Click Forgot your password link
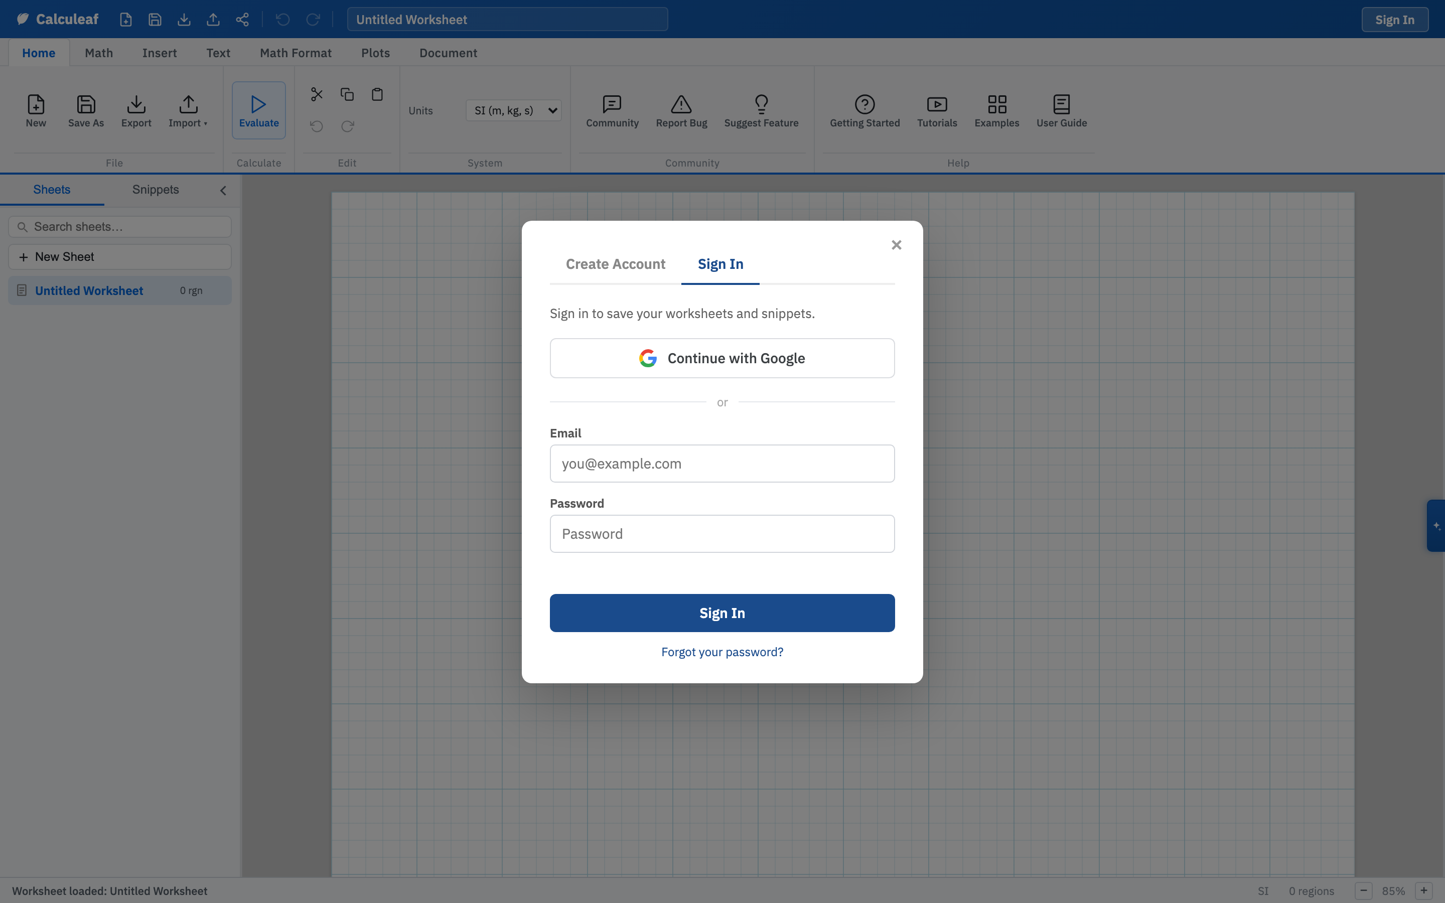Viewport: 1445px width, 903px height. click(x=723, y=652)
